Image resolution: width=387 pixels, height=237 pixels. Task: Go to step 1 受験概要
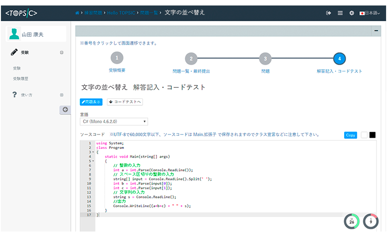click(x=117, y=58)
